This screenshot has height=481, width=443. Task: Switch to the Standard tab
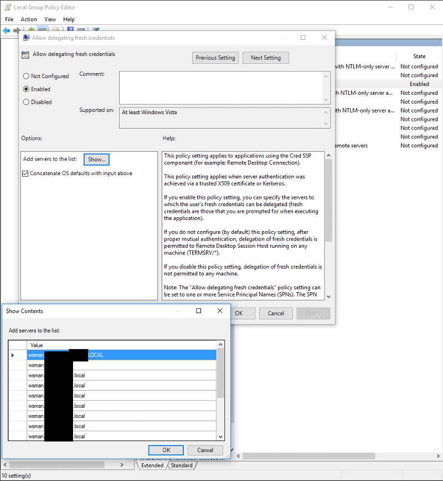[x=182, y=465]
